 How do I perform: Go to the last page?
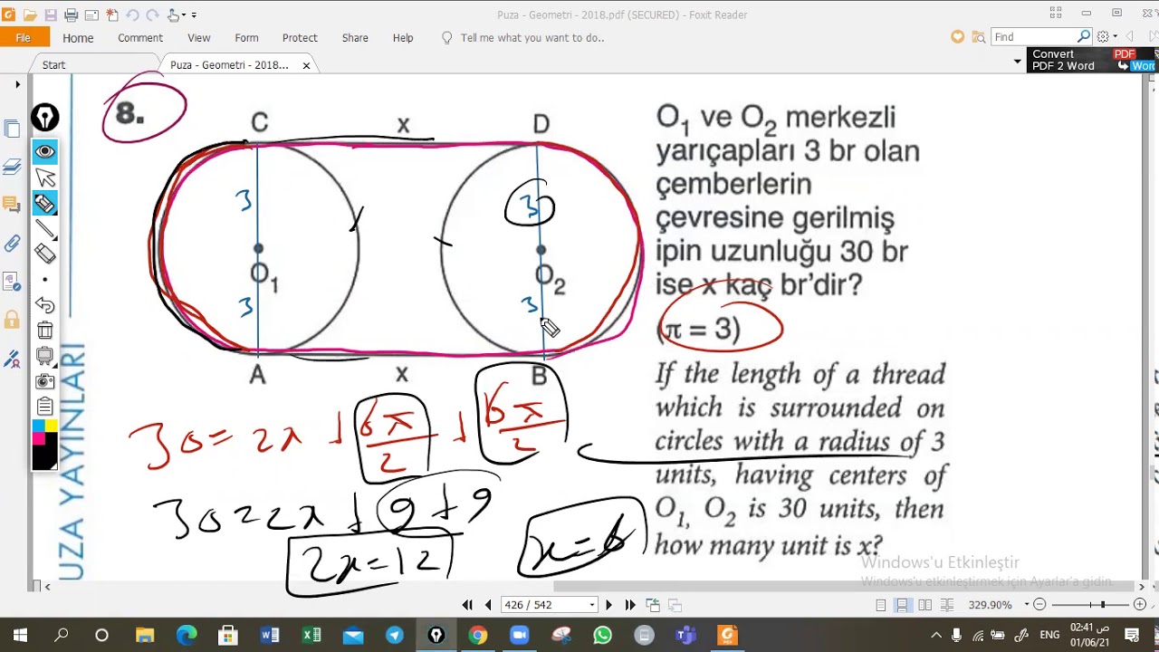pos(630,605)
